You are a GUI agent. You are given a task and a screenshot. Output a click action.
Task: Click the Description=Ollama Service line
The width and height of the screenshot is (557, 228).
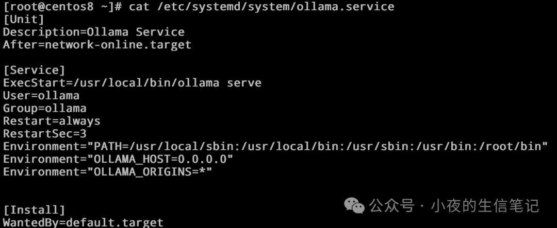point(94,32)
